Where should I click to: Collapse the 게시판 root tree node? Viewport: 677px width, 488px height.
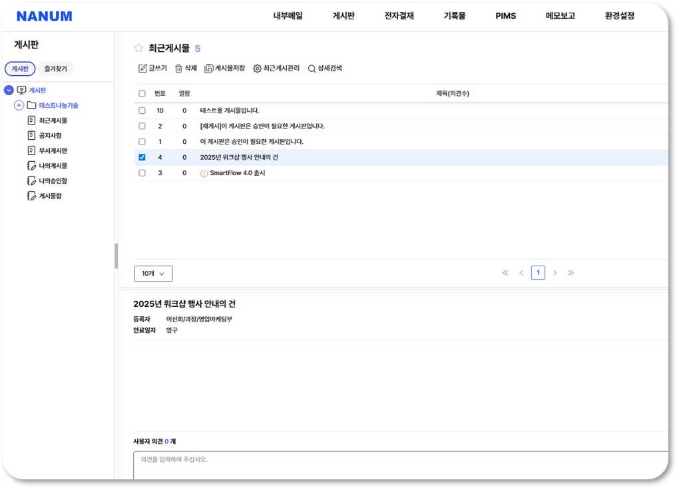point(9,90)
